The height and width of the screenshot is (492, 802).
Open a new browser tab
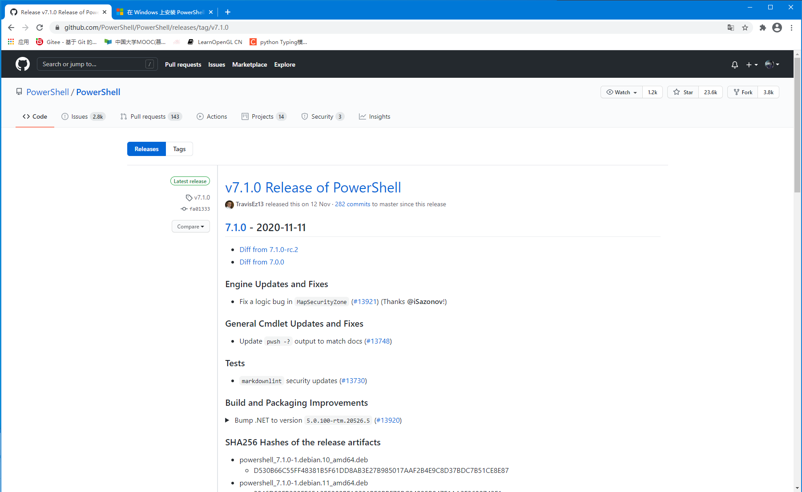coord(228,12)
